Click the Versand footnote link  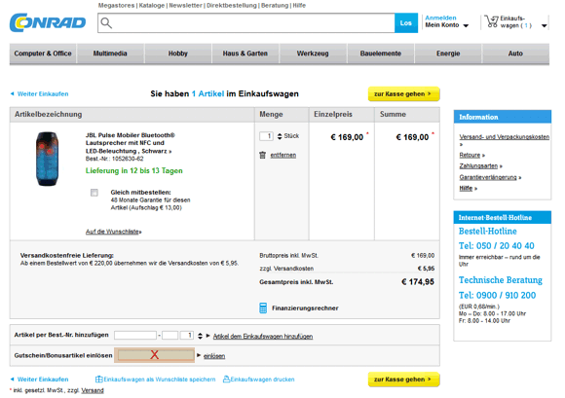pyautogui.click(x=93, y=390)
